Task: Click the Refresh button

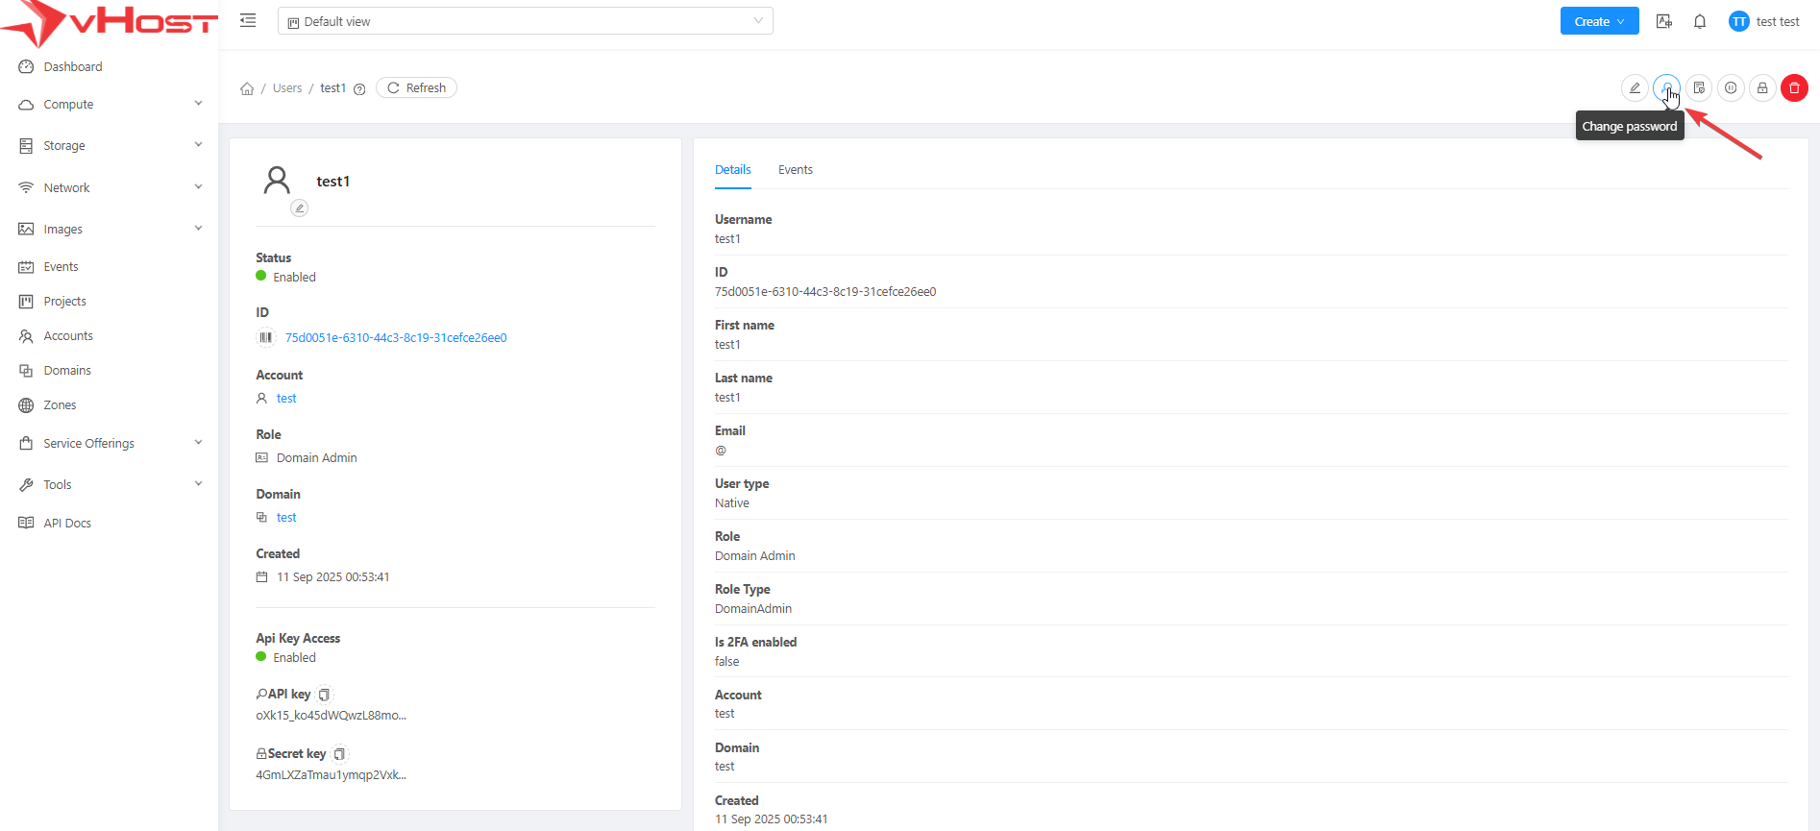Action: pyautogui.click(x=417, y=88)
